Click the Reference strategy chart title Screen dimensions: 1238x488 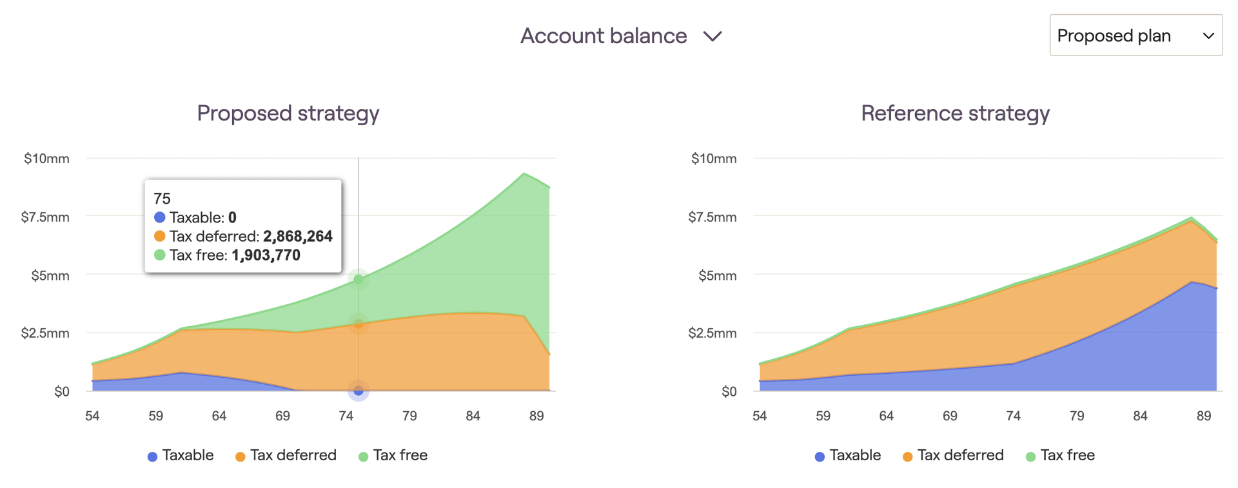955,113
